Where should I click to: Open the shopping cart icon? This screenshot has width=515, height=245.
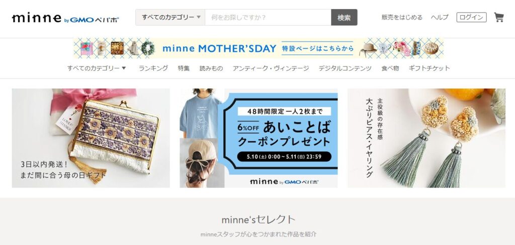(x=498, y=18)
